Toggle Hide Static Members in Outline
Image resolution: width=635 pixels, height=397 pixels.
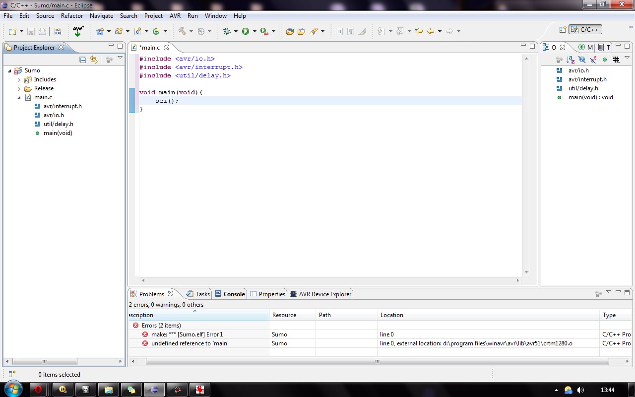point(593,60)
